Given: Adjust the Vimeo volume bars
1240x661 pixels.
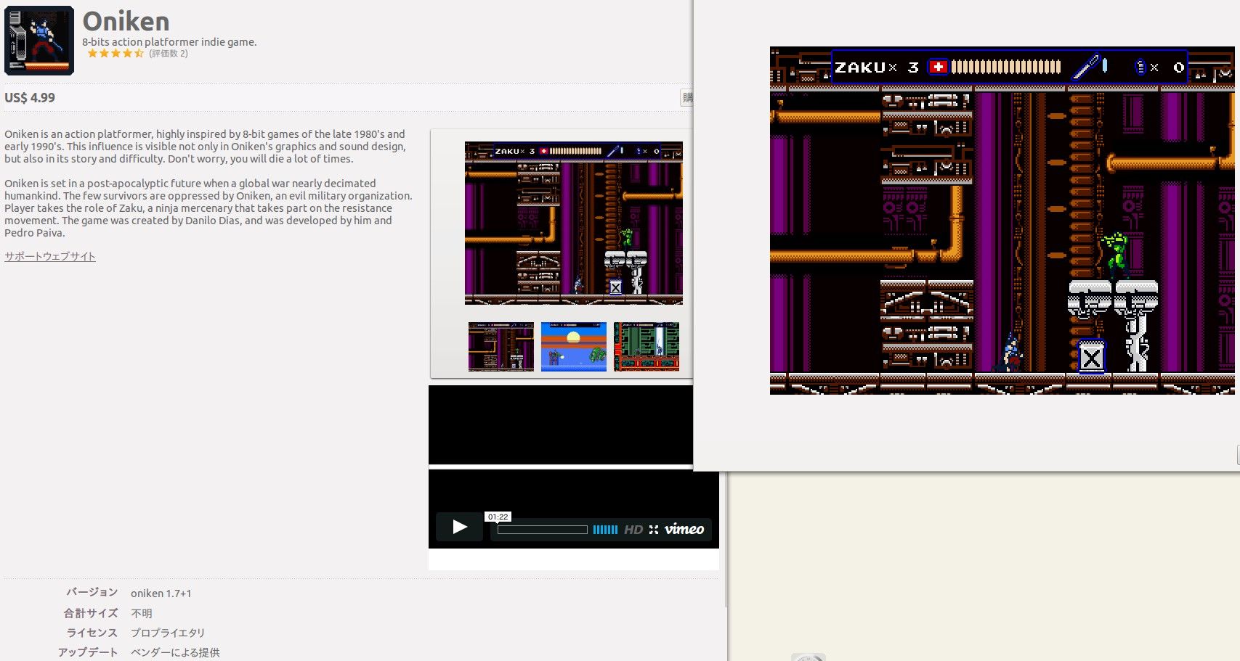Looking at the screenshot, I should [x=605, y=530].
